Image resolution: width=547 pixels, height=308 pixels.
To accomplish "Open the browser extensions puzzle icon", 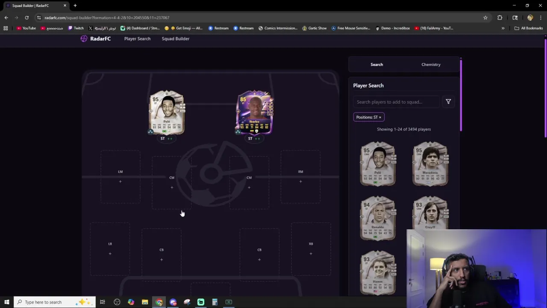I will 500,18.
